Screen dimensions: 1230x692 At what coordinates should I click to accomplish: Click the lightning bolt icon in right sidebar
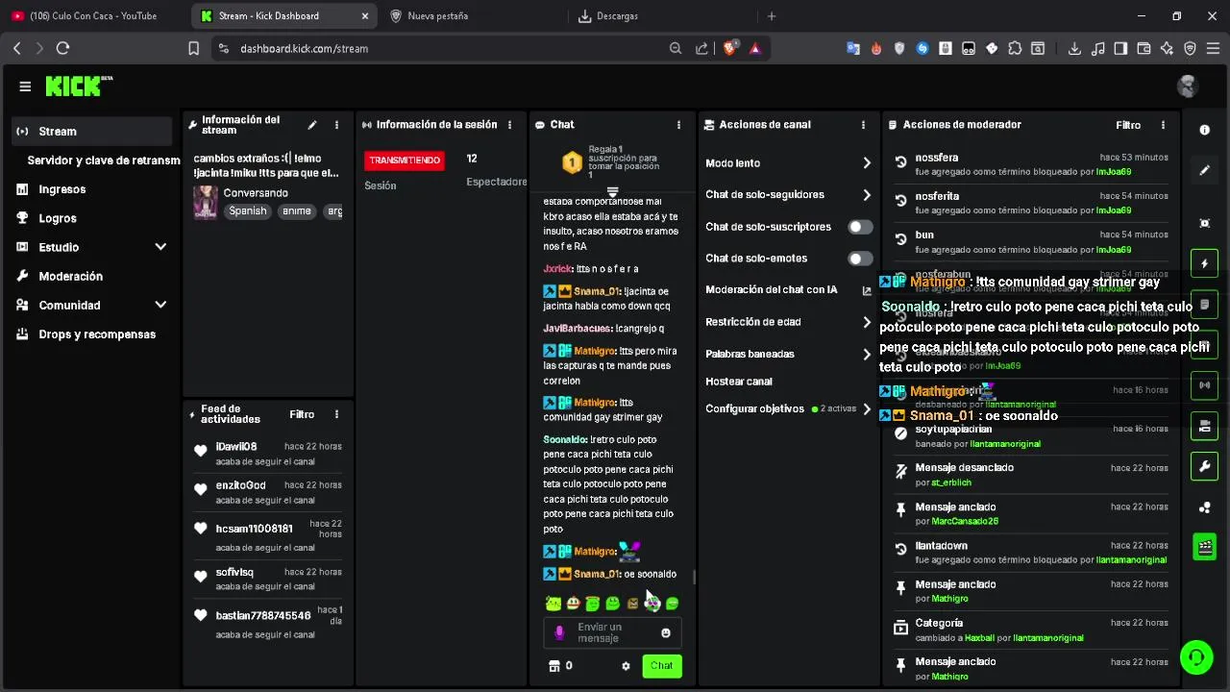tap(1204, 263)
